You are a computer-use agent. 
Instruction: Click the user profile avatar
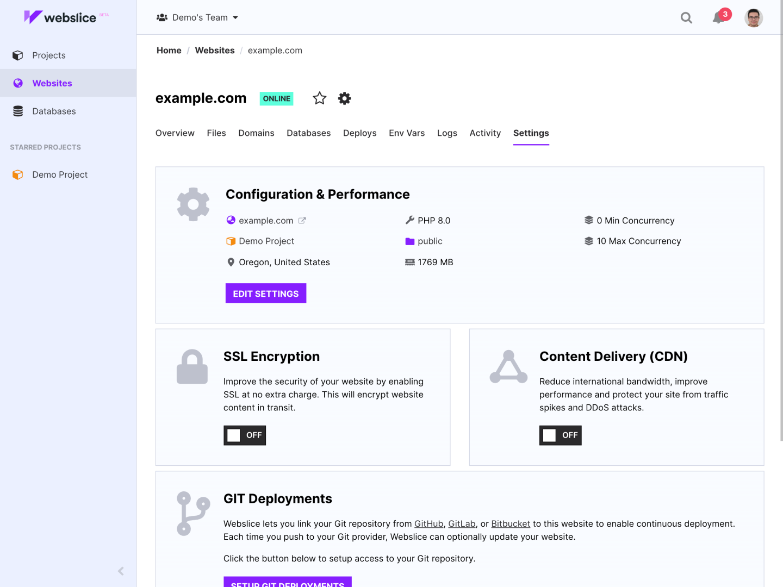click(754, 17)
